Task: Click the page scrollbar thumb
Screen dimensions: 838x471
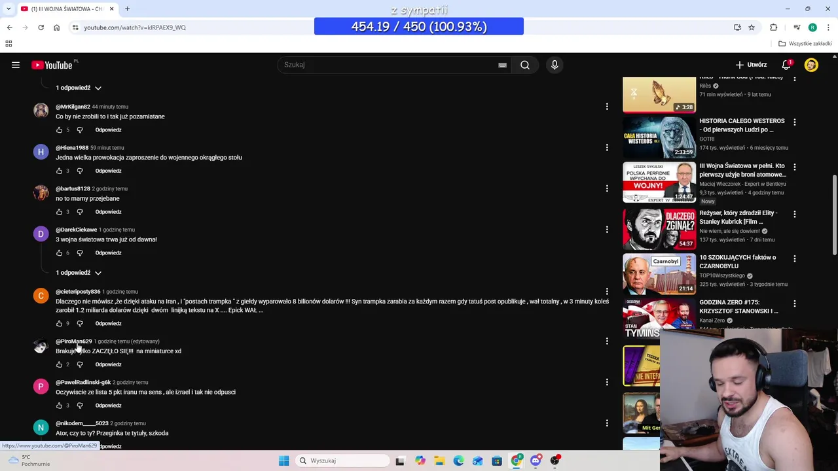Action: coord(834,215)
